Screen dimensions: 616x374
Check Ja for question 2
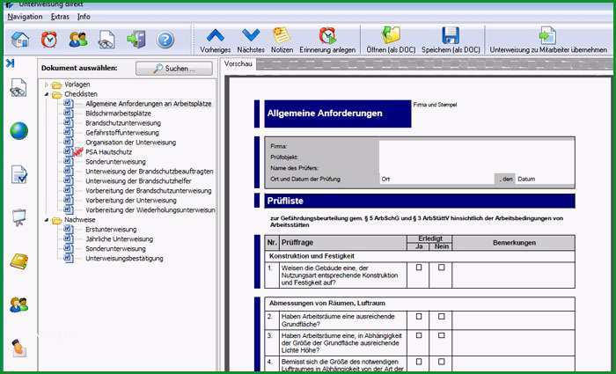pyautogui.click(x=419, y=316)
